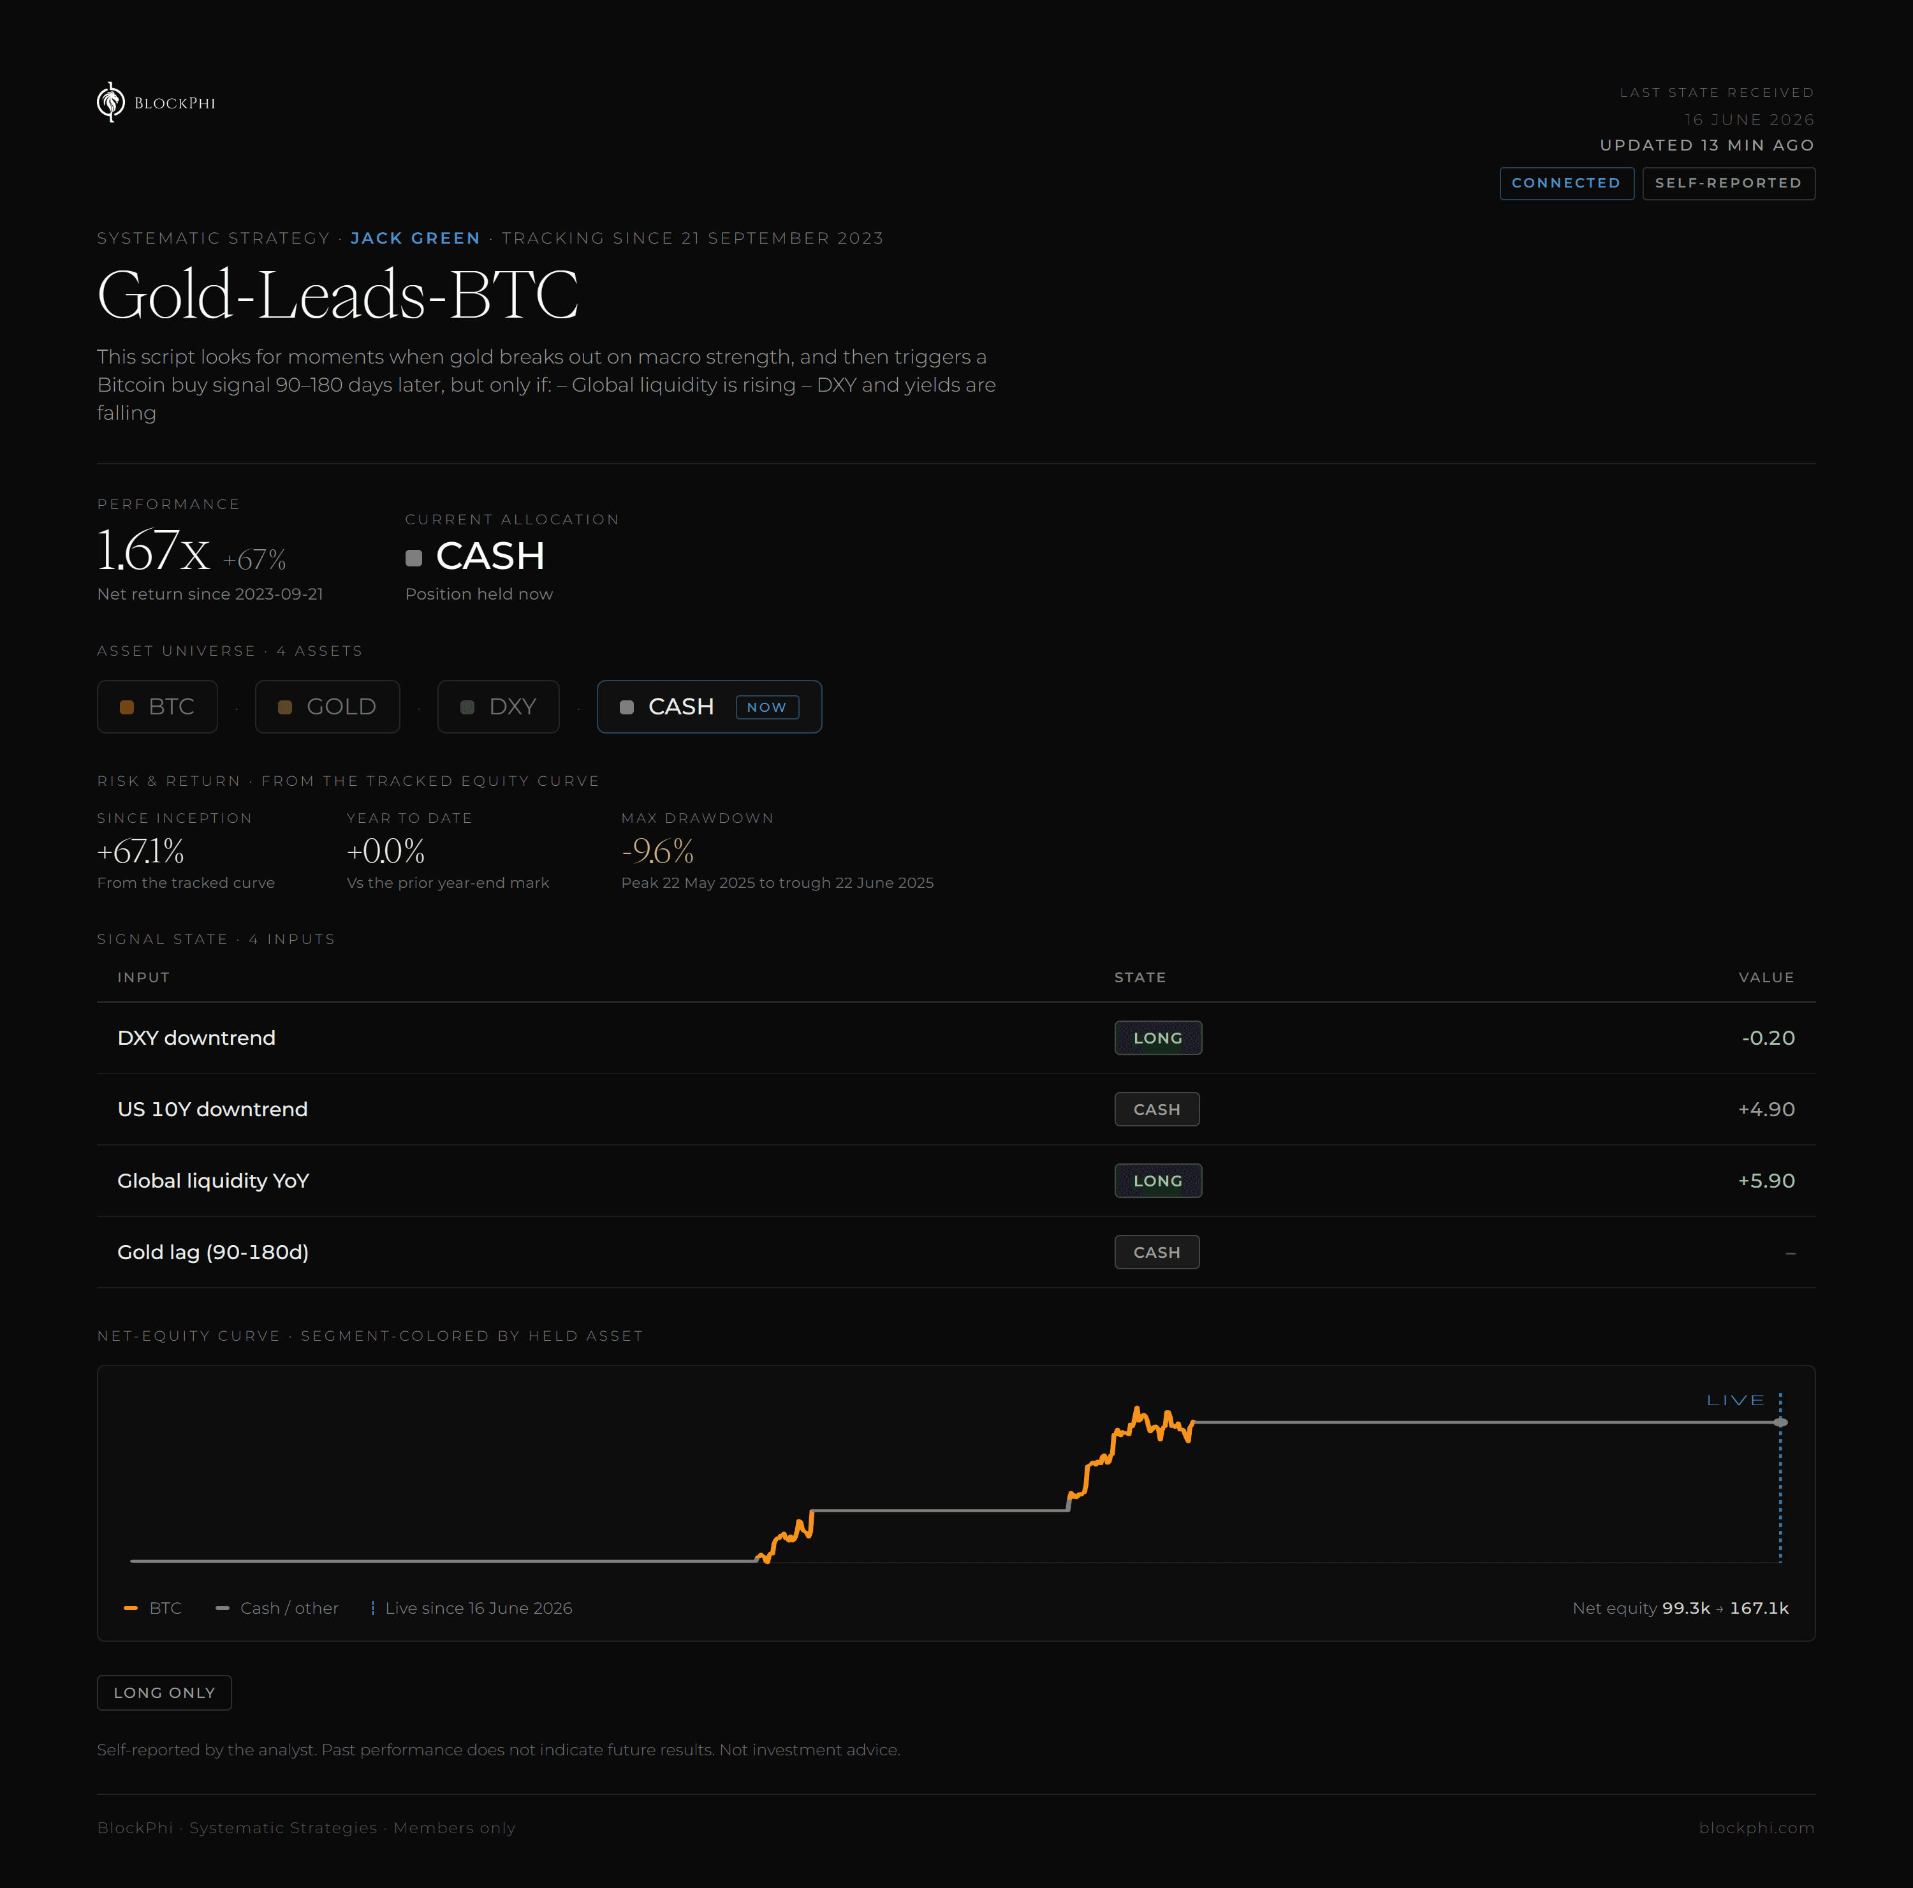Click LONG badge in DXY downtrend row

coord(1157,1038)
